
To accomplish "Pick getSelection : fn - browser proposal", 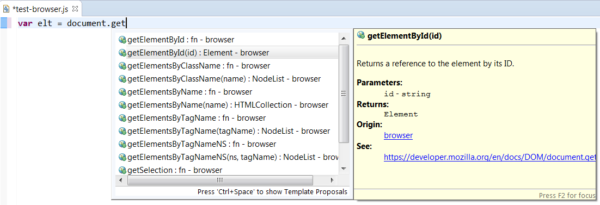I will [x=227, y=170].
